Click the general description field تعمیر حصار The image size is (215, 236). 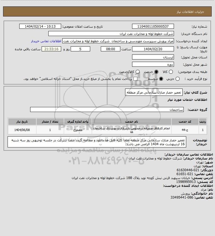(x=154, y=92)
